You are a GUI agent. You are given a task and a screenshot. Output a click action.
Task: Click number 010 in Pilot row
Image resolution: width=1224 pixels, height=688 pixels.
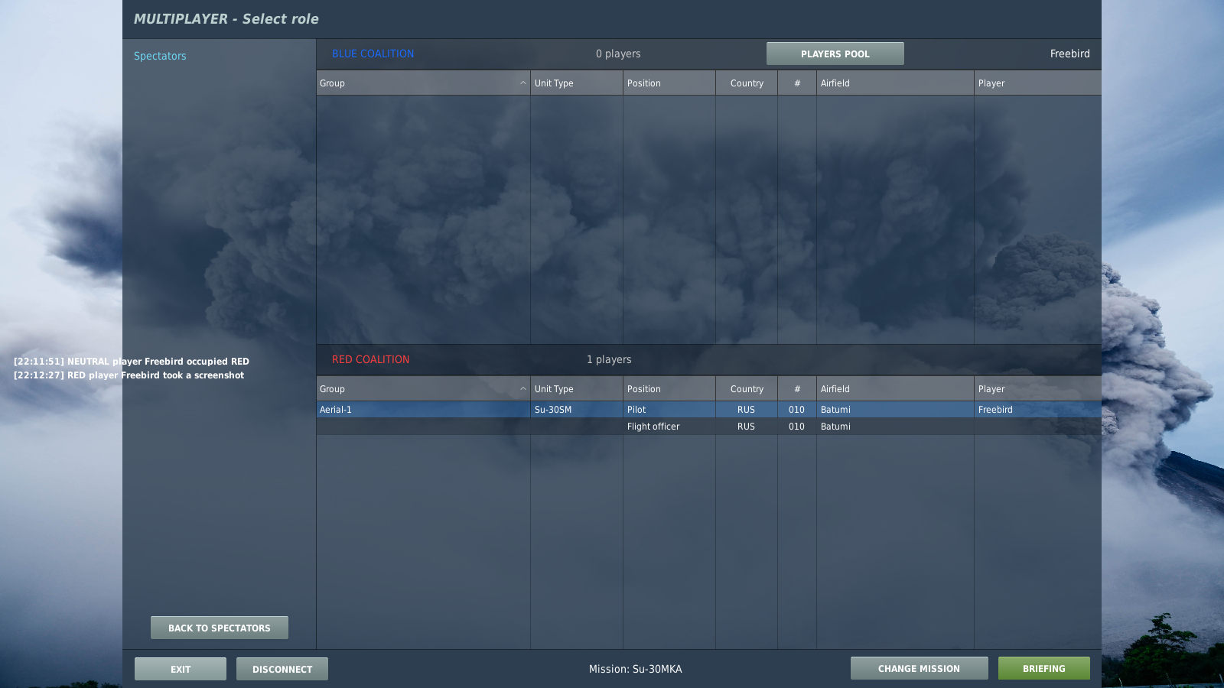point(797,410)
